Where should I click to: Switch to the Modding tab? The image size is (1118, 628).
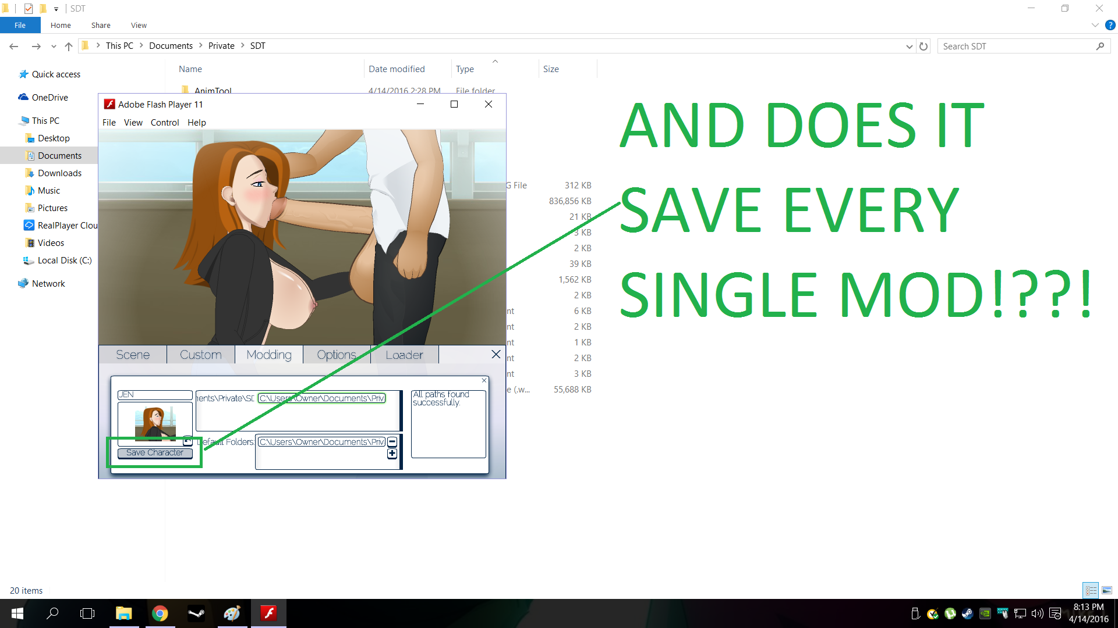pos(269,355)
